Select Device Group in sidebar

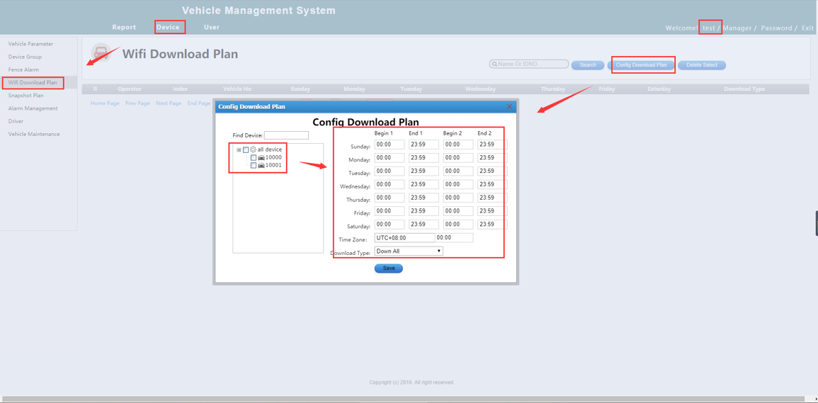point(25,57)
